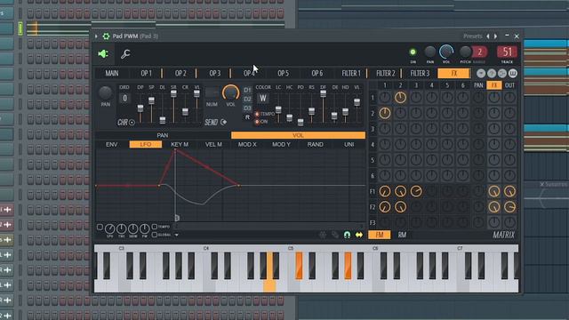Select the RAND tab
Screen dimensions: 569x320
[315, 144]
